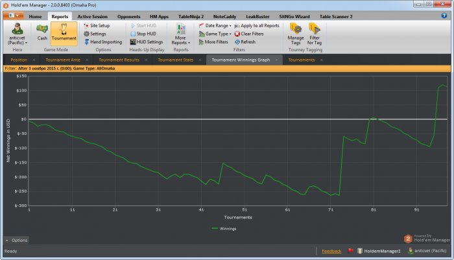
Task: Open the More Reports dropdown
Action: click(181, 35)
